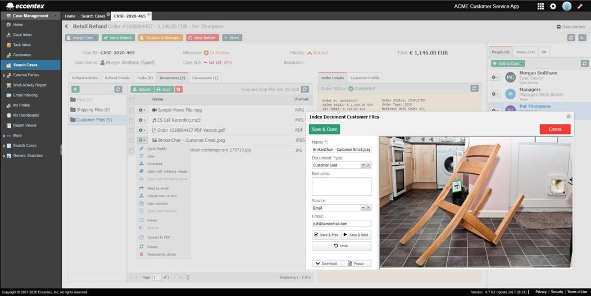Click Save & Close button
This screenshot has height=296, width=591.
[324, 129]
